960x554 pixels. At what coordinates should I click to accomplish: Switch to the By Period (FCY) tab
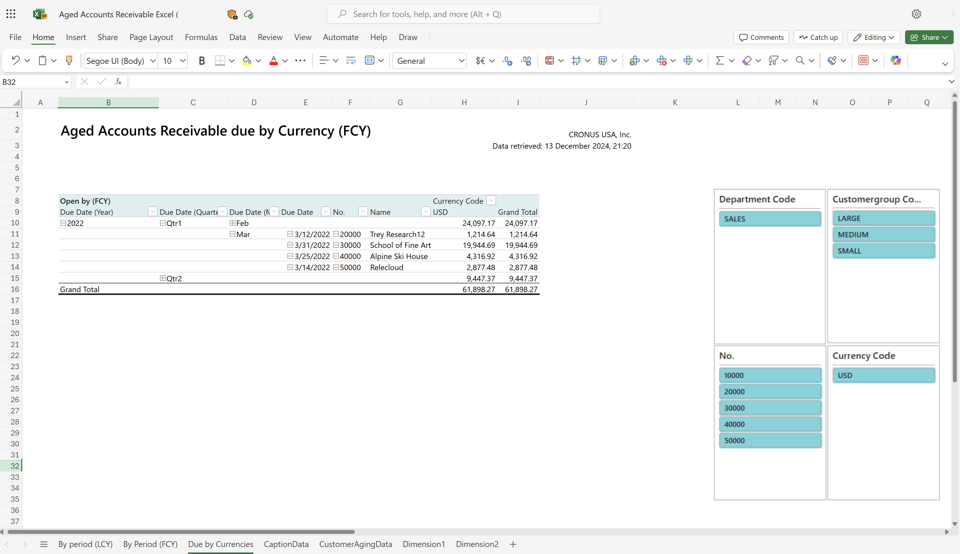150,543
